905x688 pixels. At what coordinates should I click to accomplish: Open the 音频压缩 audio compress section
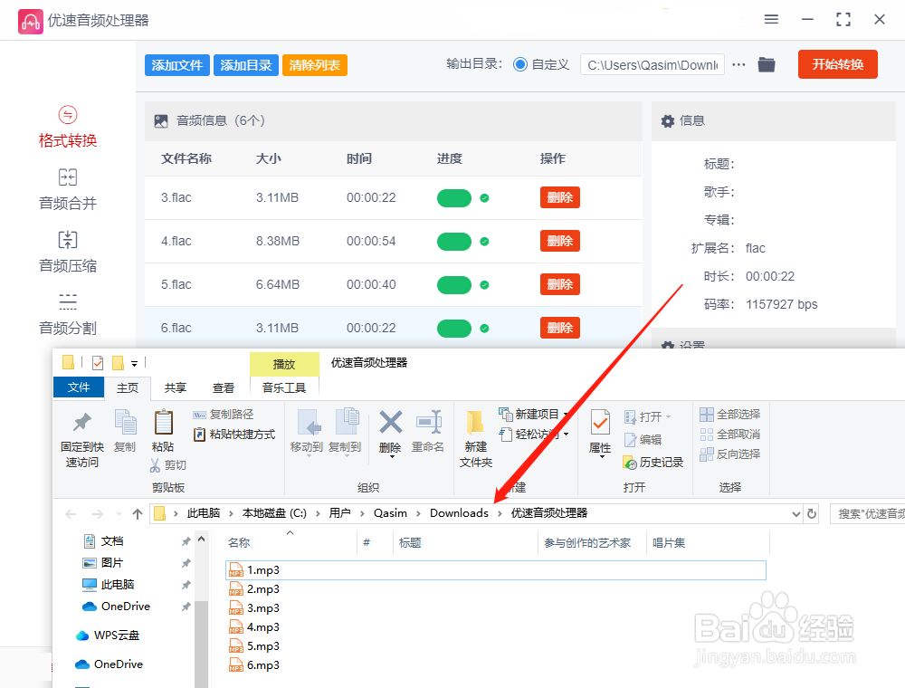[68, 253]
